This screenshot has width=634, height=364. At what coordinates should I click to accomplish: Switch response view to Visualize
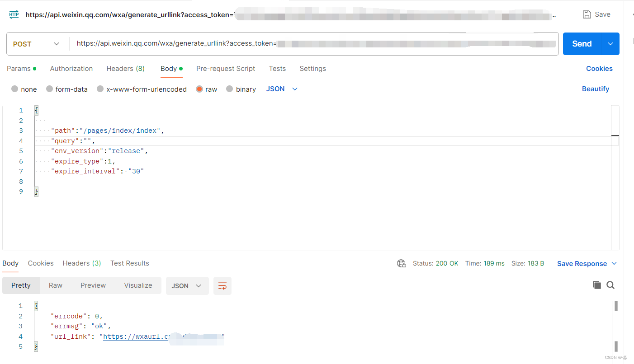pyautogui.click(x=138, y=285)
